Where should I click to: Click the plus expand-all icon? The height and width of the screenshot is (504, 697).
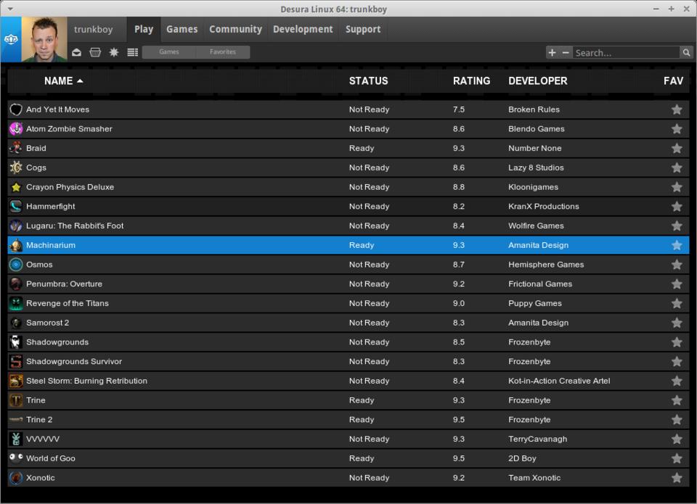point(553,52)
